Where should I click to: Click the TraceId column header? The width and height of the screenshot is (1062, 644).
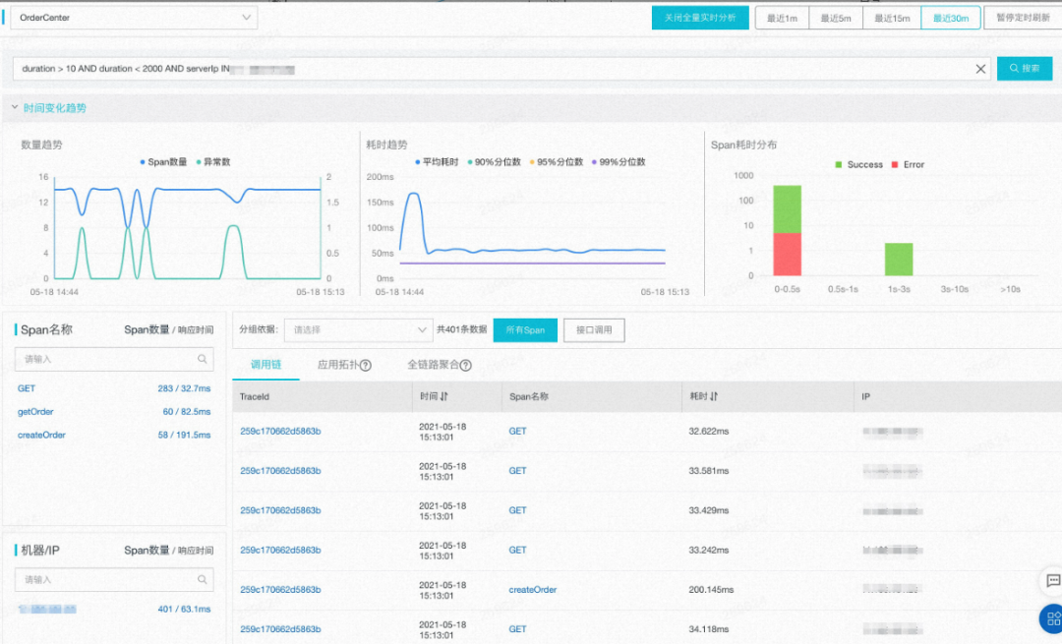(255, 397)
